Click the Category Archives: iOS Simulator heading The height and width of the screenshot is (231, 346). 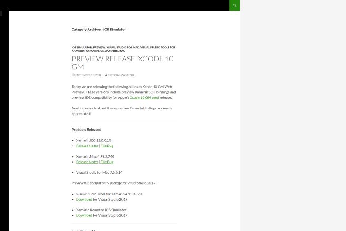[x=99, y=30]
